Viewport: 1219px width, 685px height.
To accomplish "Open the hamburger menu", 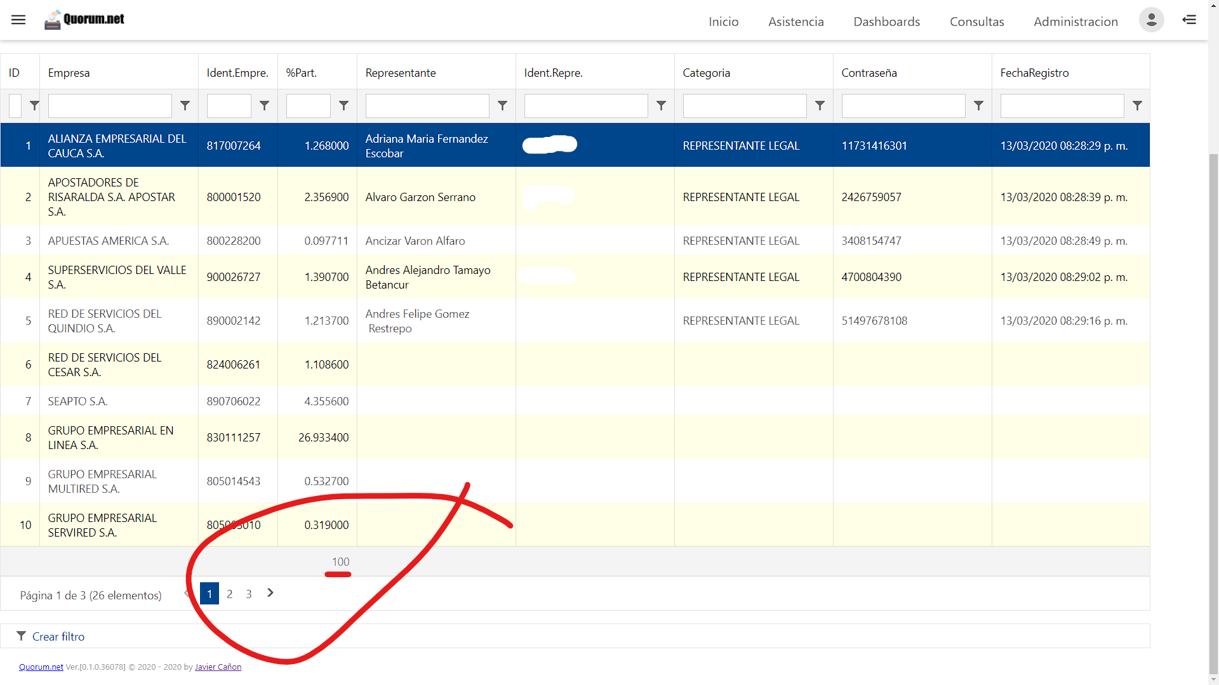I will (18, 20).
